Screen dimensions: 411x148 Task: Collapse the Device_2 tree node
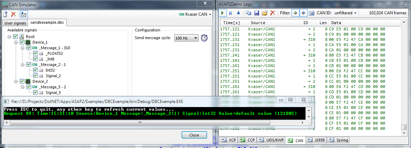(x=16, y=81)
